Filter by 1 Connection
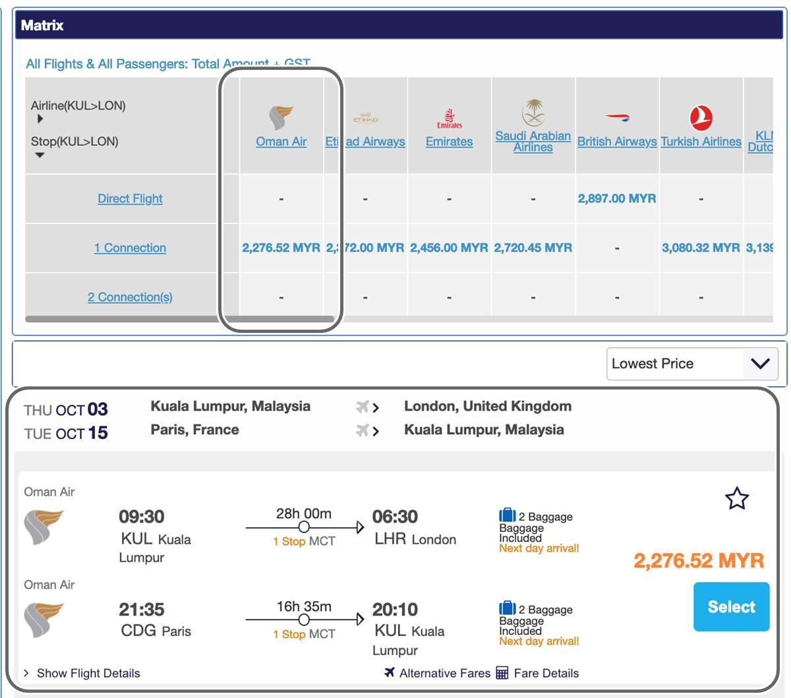The height and width of the screenshot is (698, 791). tap(130, 248)
